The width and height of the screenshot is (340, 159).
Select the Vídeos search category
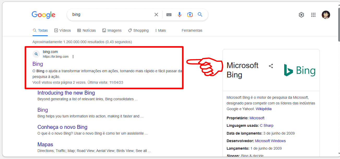(x=62, y=30)
